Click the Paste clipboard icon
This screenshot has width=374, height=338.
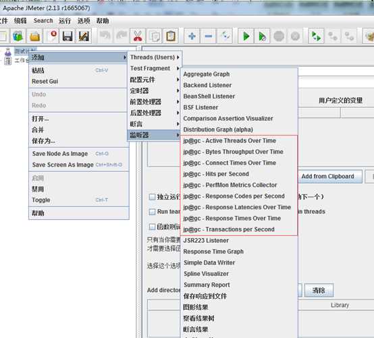point(171,36)
